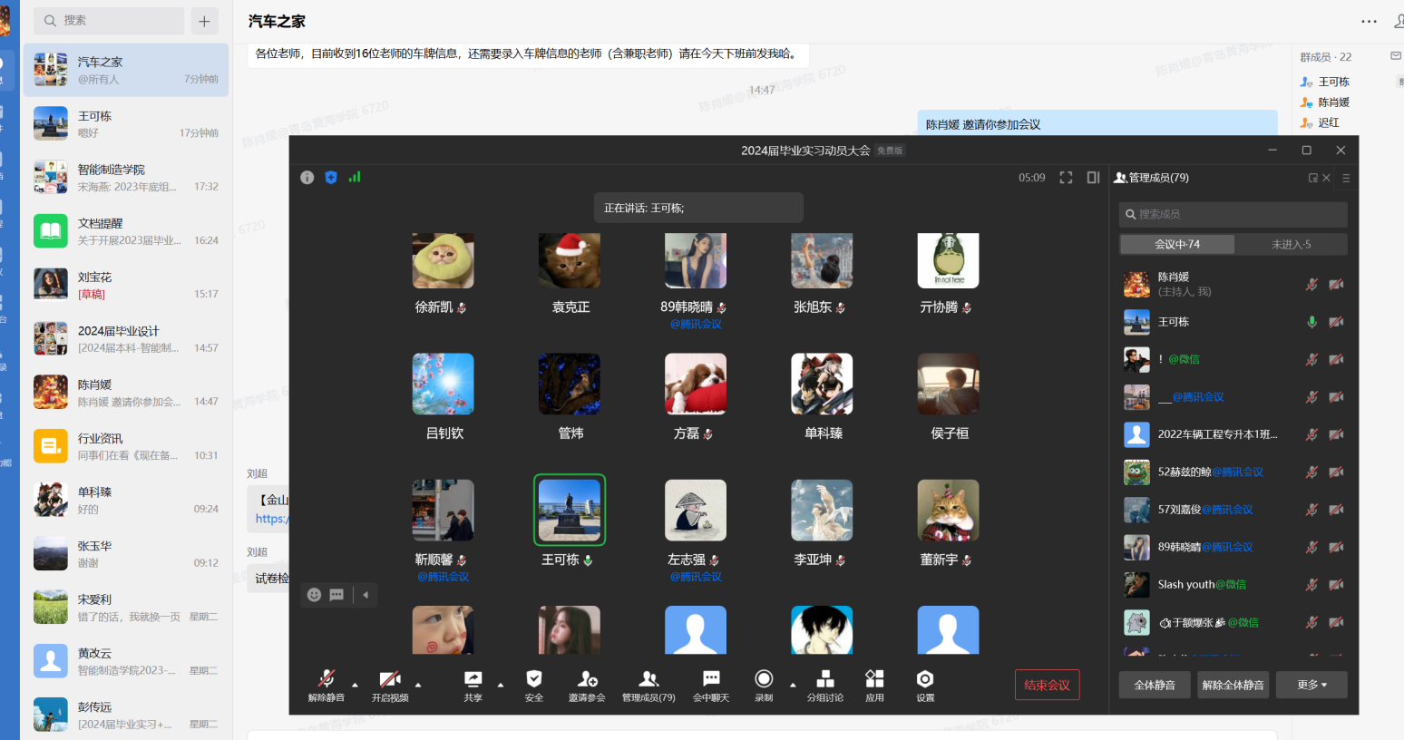Check the green network signal icon

pos(355,177)
